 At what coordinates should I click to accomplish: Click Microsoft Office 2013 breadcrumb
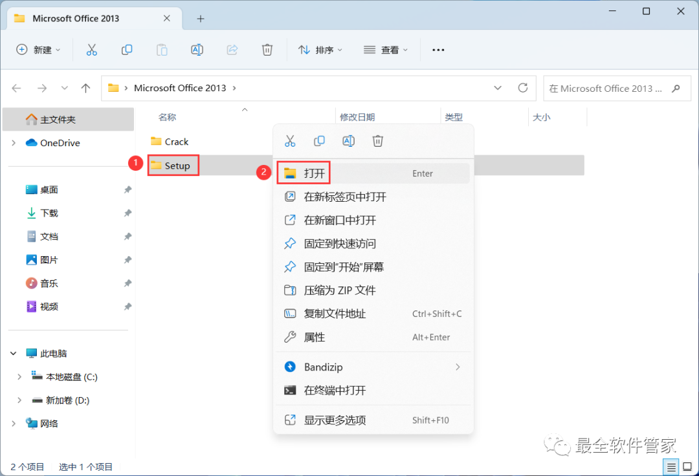click(x=180, y=88)
